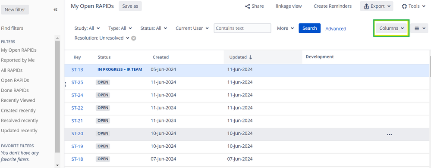This screenshot has width=431, height=168.
Task: Open the Status: All dropdown
Action: [x=154, y=28]
